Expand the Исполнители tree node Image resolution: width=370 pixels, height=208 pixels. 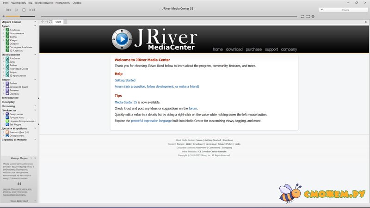pos(4,34)
